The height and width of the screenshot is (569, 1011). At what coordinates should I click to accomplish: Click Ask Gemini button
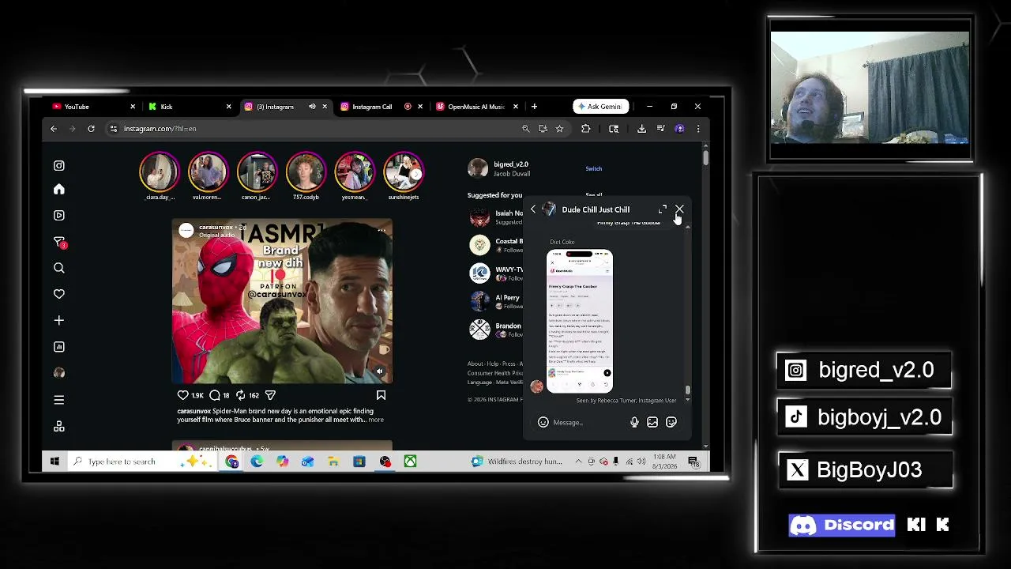600,107
